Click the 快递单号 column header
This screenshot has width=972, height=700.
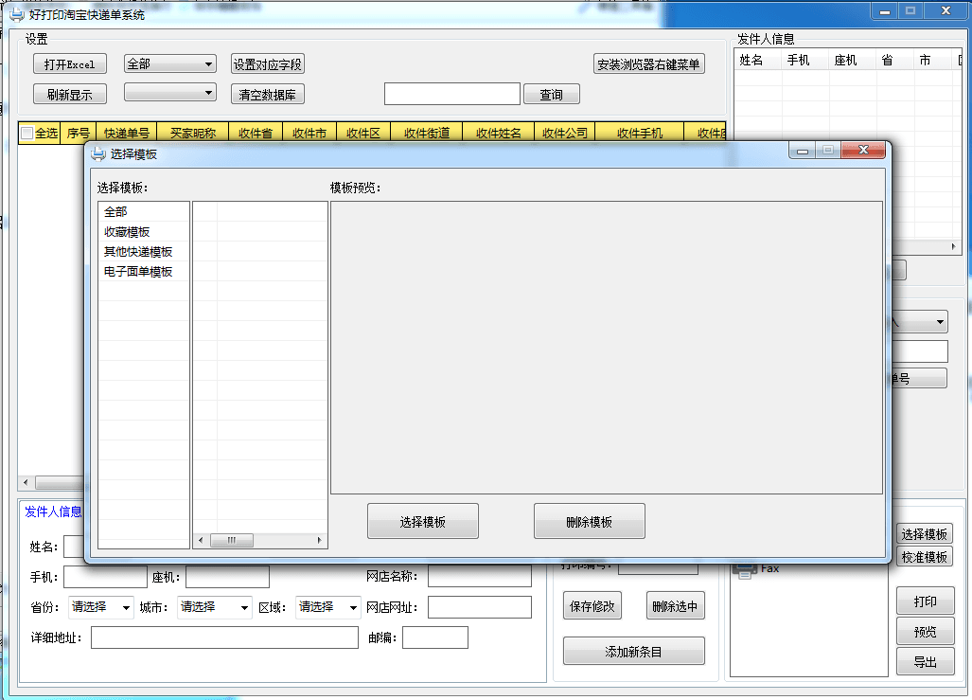127,134
